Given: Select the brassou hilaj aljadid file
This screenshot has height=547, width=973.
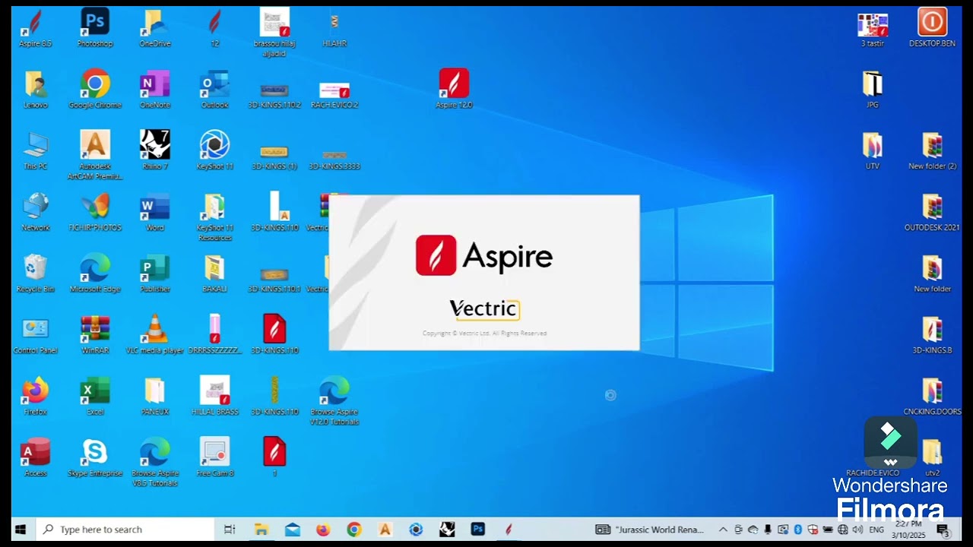Looking at the screenshot, I should [274, 33].
